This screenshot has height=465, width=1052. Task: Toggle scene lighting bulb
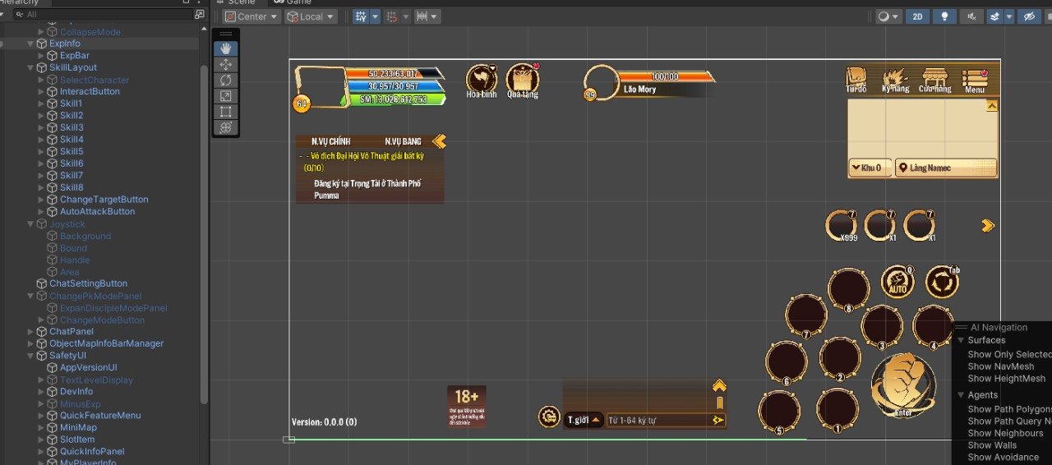945,16
